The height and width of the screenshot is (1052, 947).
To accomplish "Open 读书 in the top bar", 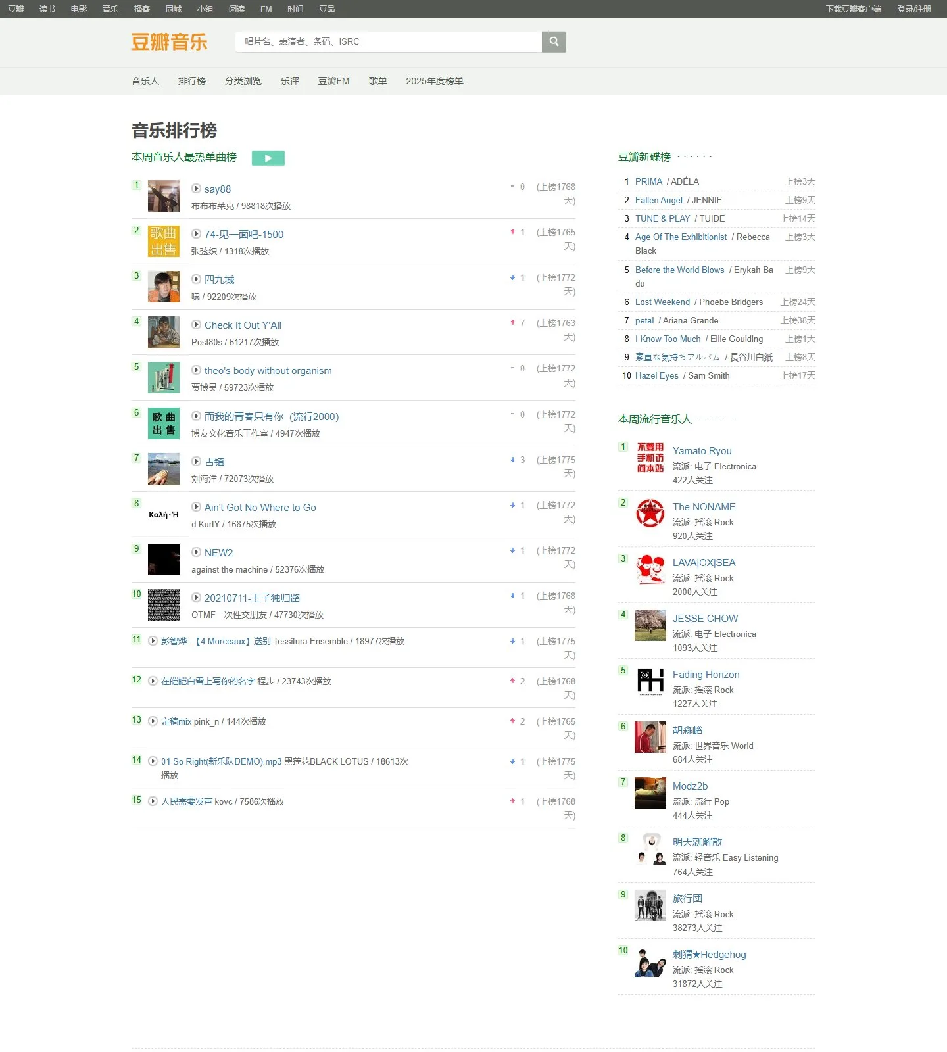I will tap(47, 9).
